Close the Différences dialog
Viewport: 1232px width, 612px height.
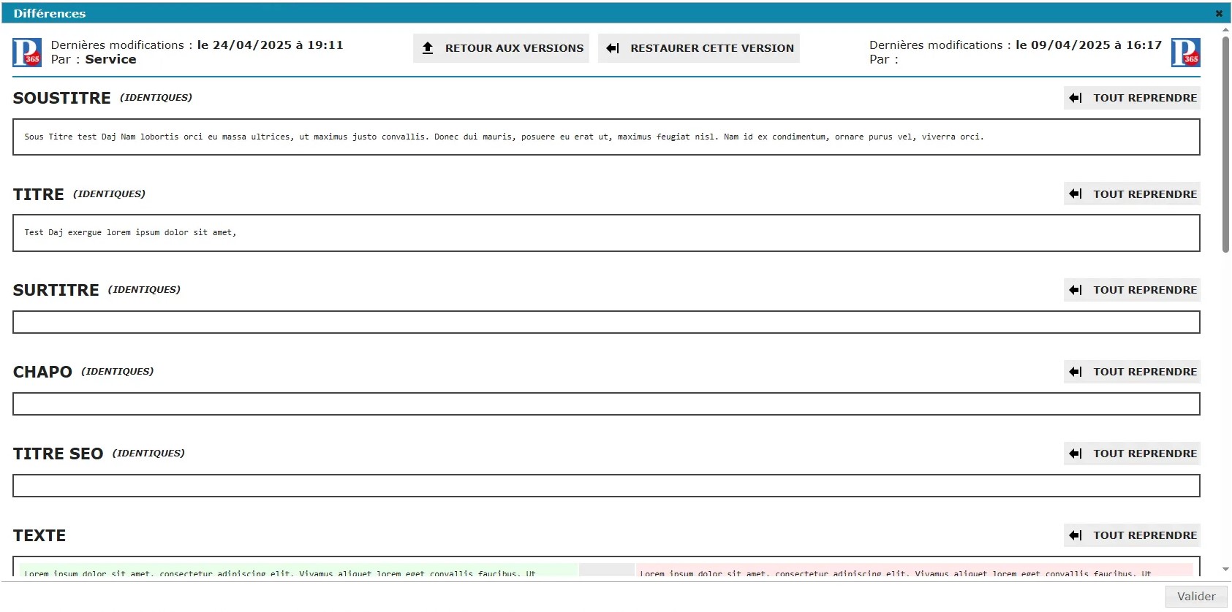(x=1219, y=13)
